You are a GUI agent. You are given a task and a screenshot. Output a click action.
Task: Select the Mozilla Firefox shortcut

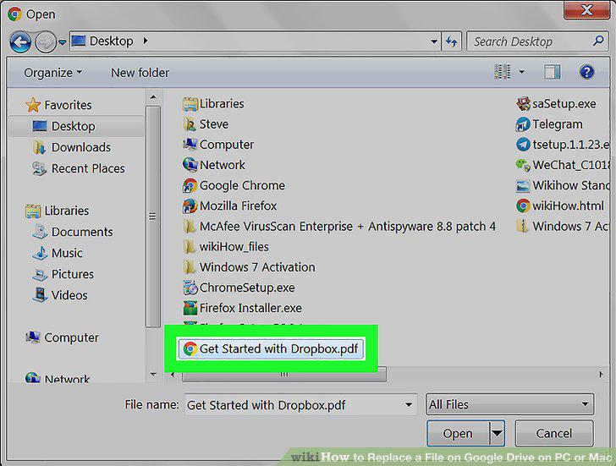pyautogui.click(x=230, y=206)
